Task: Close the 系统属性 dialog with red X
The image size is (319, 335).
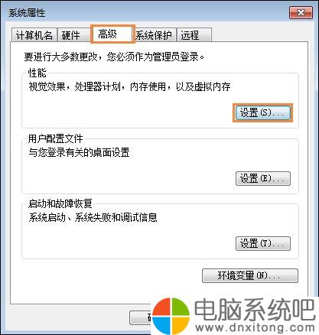Action: coord(301,12)
